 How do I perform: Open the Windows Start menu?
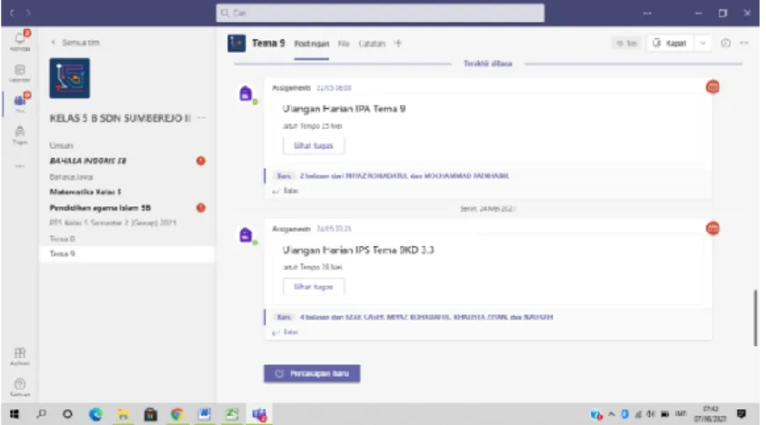click(14, 414)
